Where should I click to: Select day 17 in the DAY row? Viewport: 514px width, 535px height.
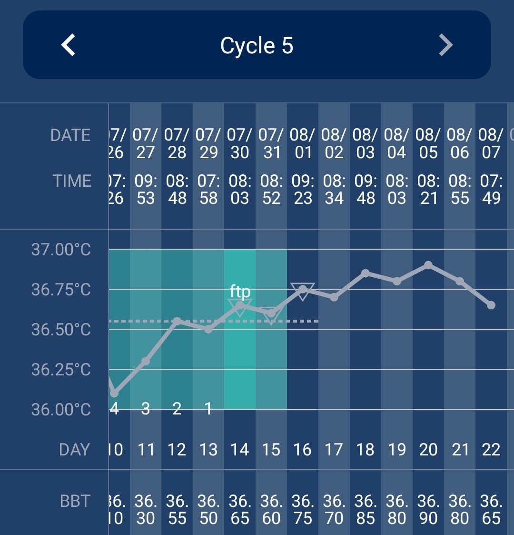pos(334,449)
